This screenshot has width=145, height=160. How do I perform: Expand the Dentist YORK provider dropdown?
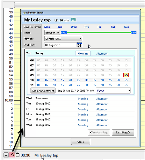63,39
